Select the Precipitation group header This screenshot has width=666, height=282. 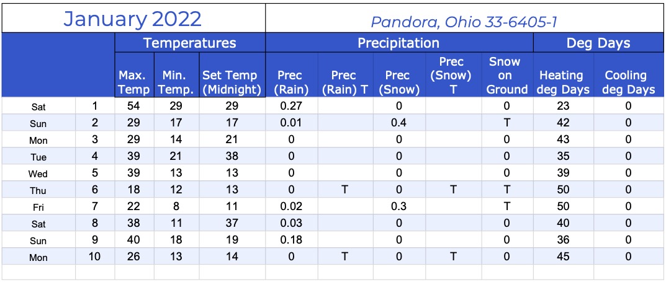pyautogui.click(x=399, y=43)
